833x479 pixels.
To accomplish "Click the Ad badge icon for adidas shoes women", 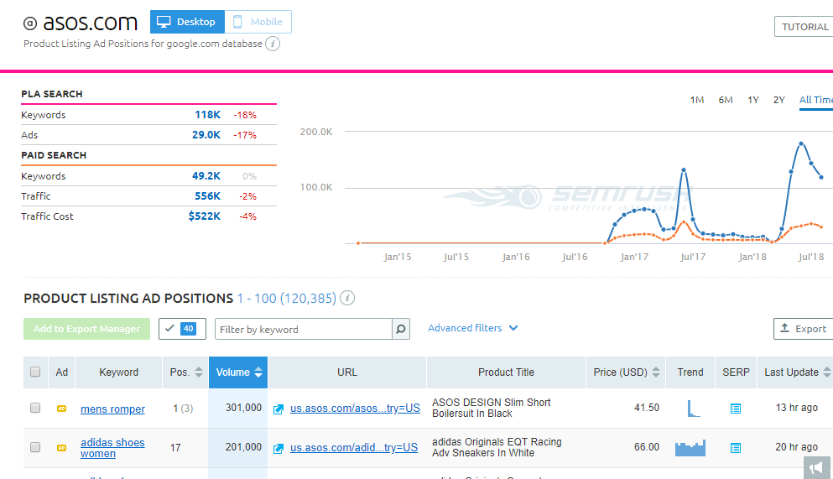I will (x=61, y=448).
